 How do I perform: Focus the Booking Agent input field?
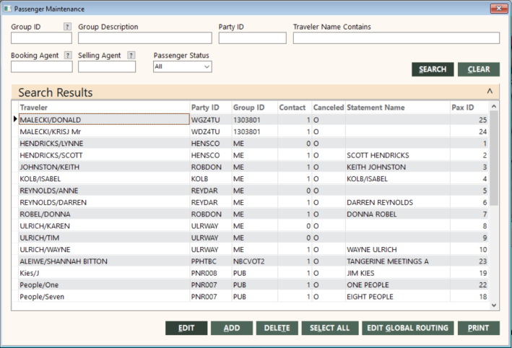click(x=42, y=66)
